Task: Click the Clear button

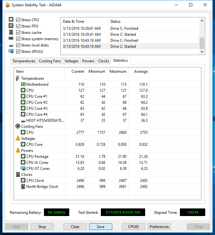Action: pos(75,226)
